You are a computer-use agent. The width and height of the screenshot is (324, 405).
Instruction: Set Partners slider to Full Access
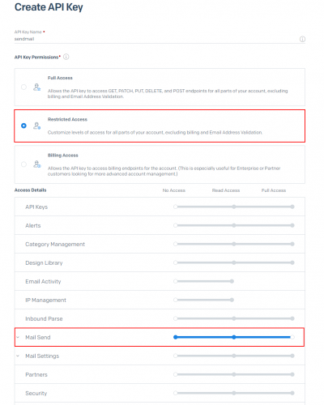(x=292, y=374)
